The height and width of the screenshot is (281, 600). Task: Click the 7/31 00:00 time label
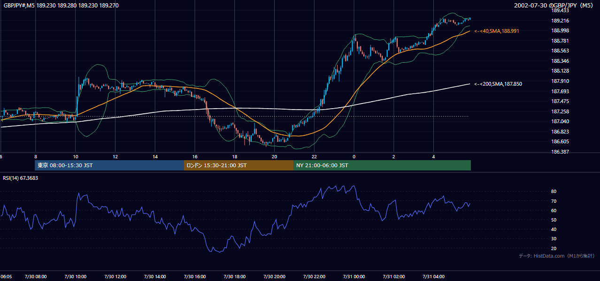tap(354, 277)
